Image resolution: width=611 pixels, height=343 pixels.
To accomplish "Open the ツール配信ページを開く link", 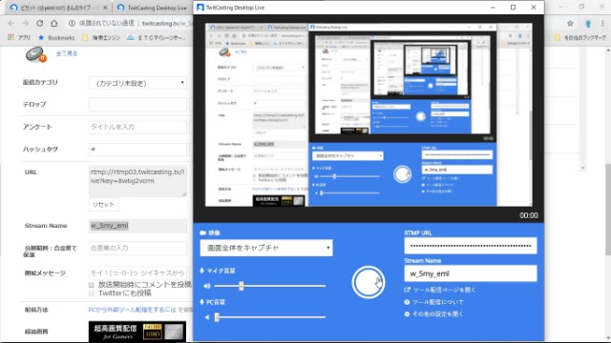I will 440,290.
